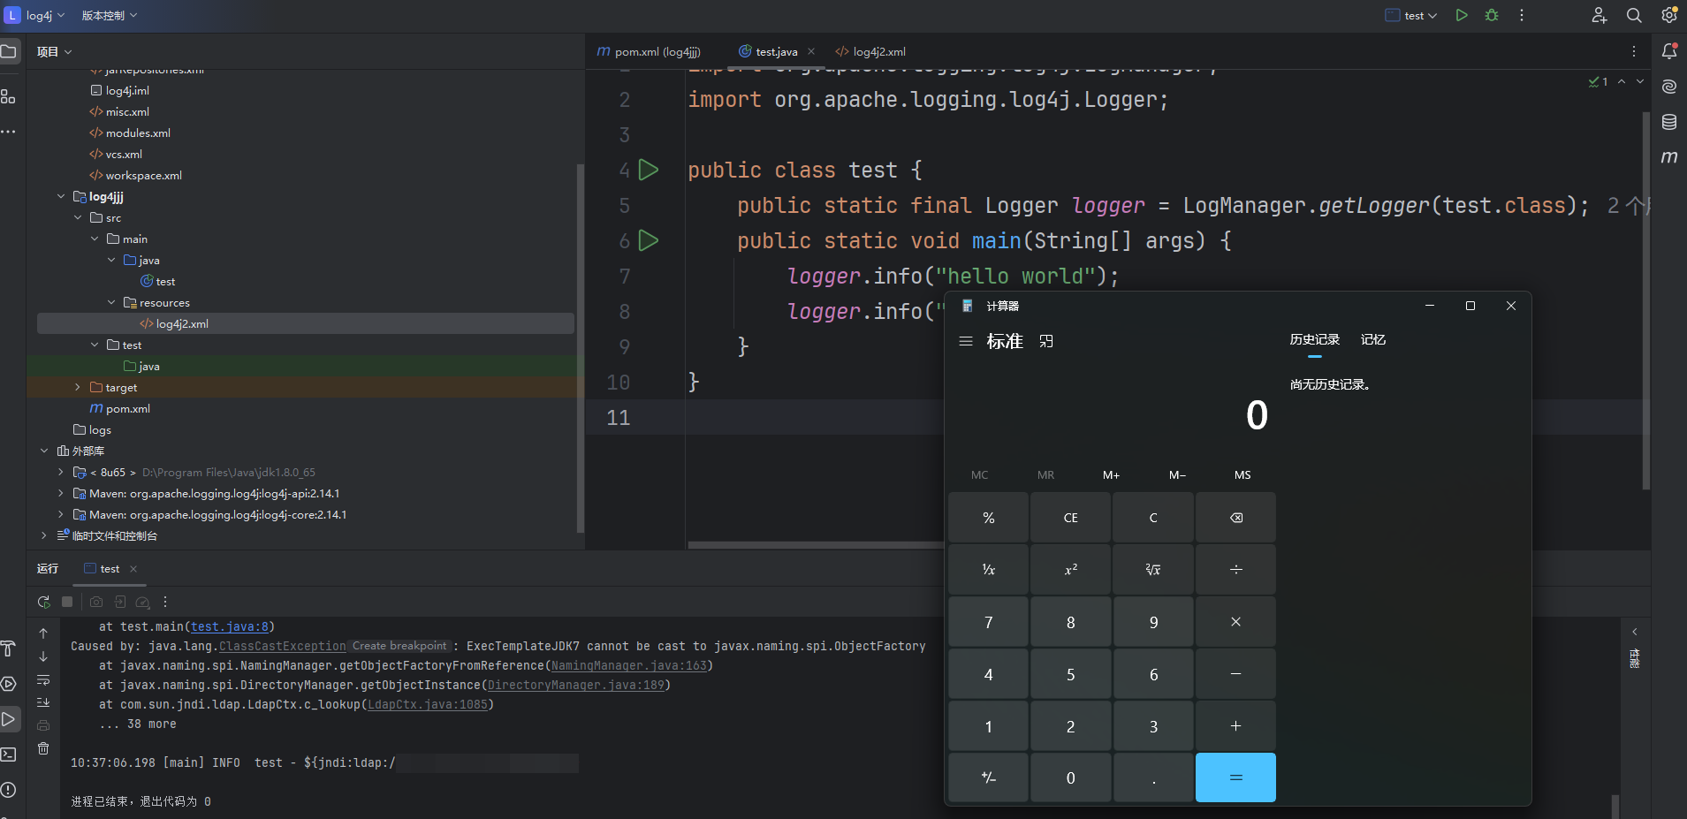Toggle the Calculator keep-on-top mode
This screenshot has height=819, width=1687.
coord(1046,341)
